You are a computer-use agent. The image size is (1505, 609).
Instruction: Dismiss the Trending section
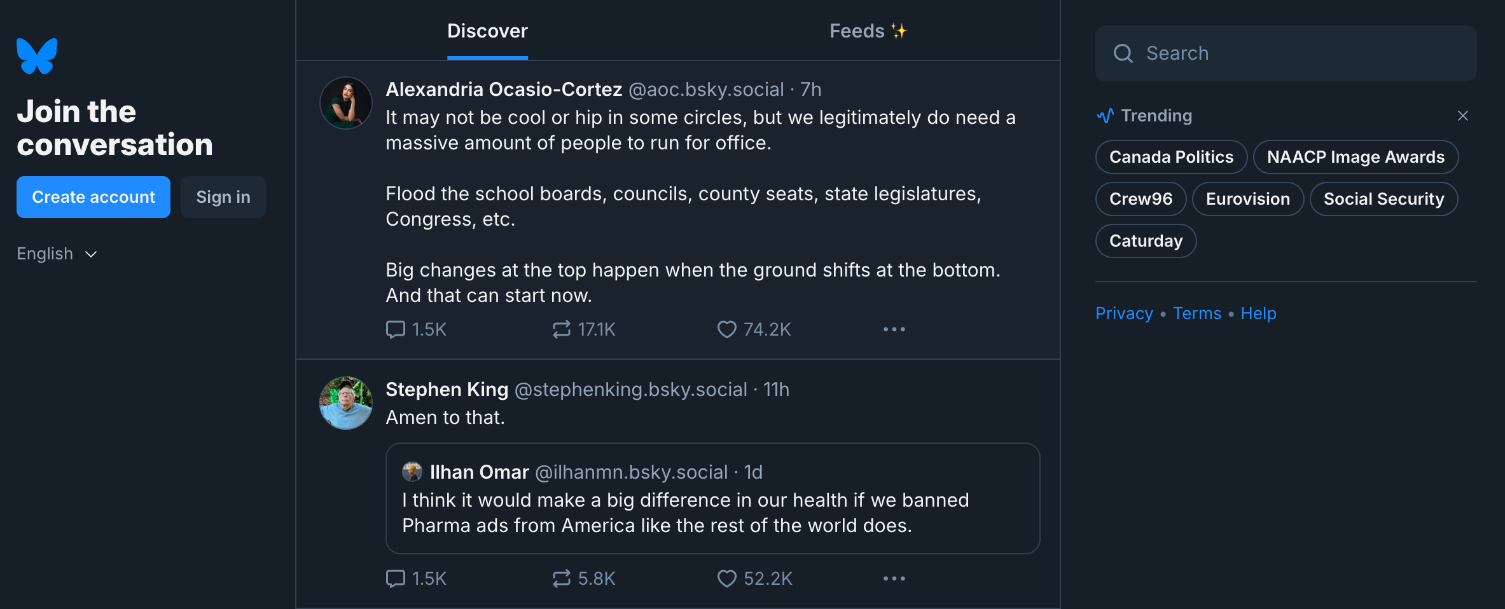(1462, 116)
